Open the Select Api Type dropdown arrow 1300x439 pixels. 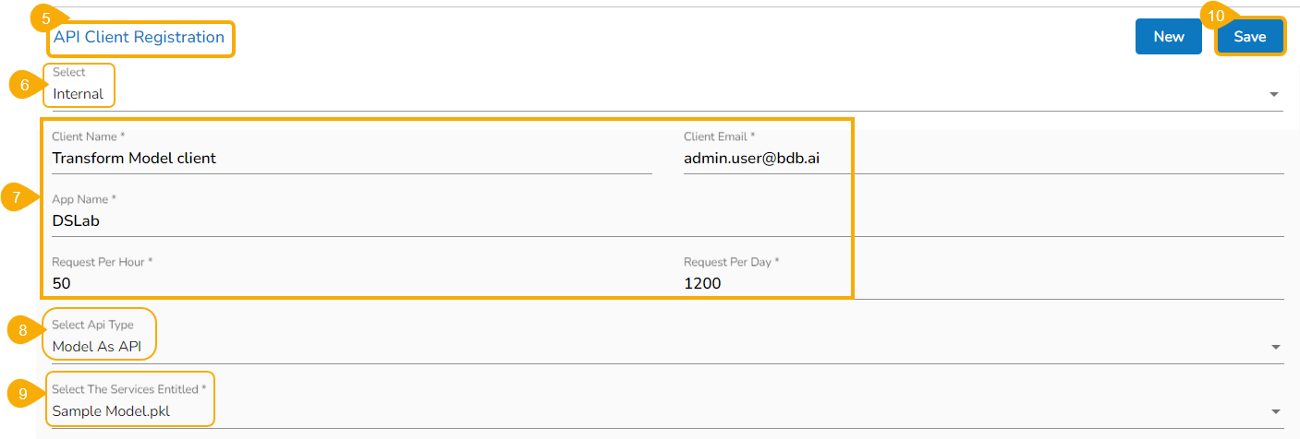click(x=1275, y=347)
